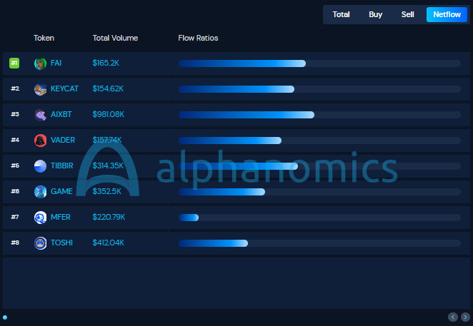The image size is (473, 326).
Task: Click the VADER token avatar icon
Action: click(x=40, y=140)
